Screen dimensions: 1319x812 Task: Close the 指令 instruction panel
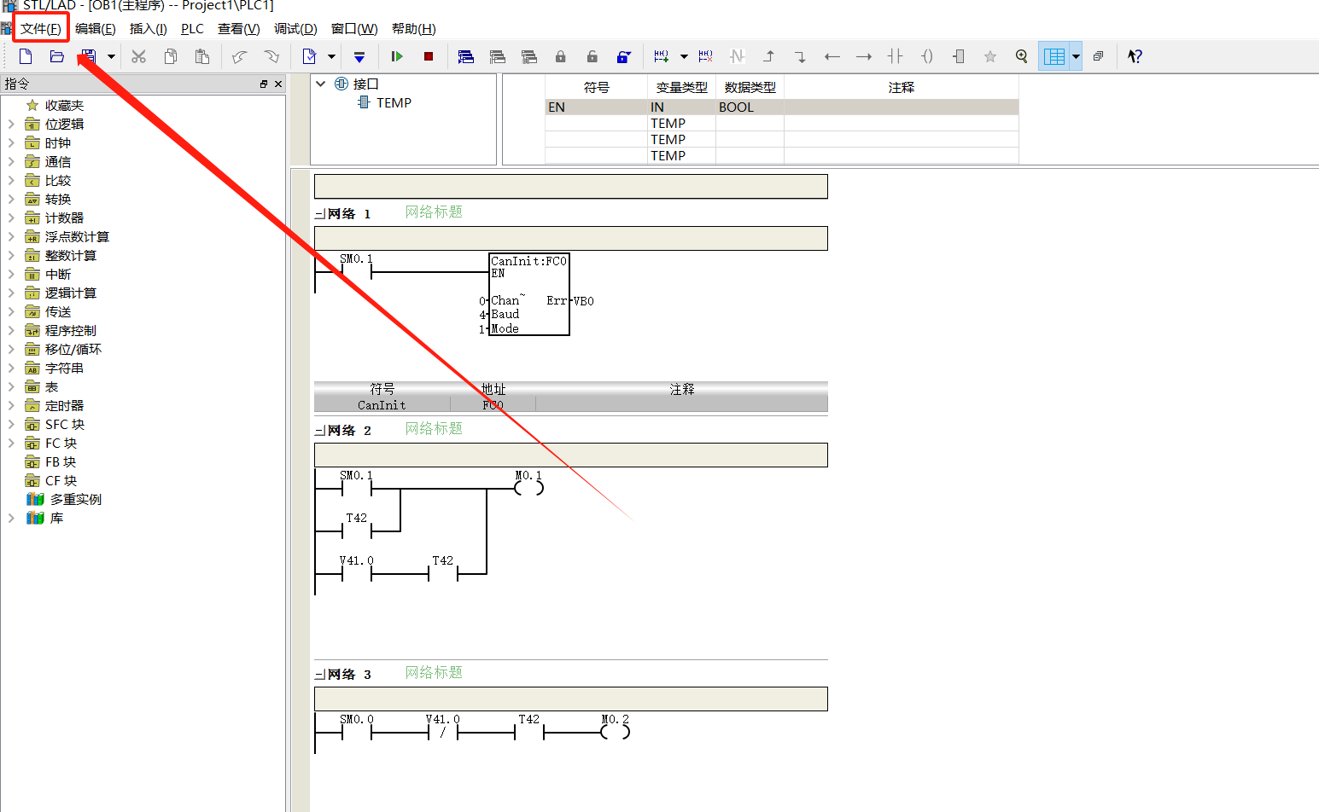click(x=278, y=84)
